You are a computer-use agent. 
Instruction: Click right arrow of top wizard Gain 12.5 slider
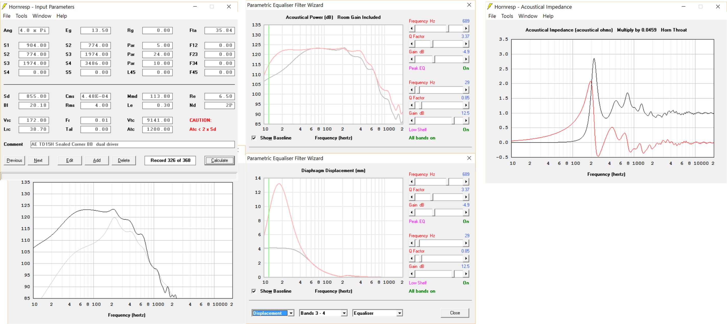[466, 120]
